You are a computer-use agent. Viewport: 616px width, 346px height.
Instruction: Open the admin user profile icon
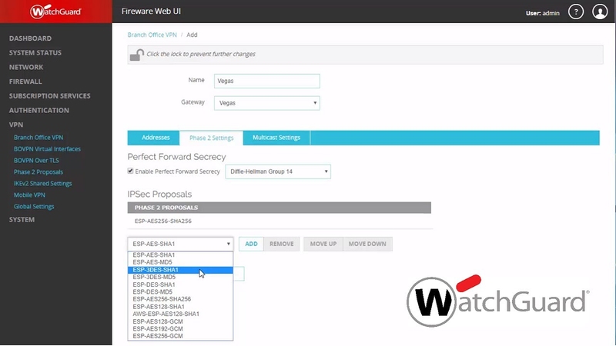600,12
